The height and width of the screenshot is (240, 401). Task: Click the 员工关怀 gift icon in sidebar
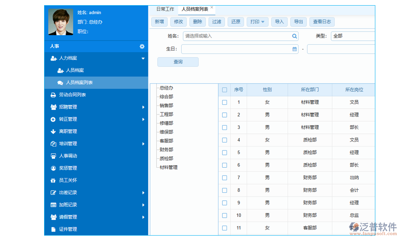(x=53, y=180)
